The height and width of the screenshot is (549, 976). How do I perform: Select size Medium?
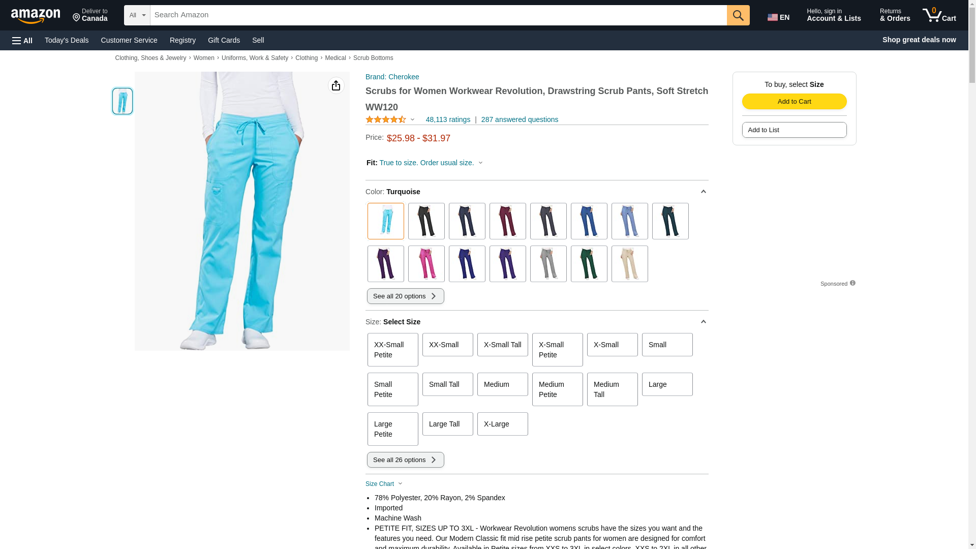coord(502,384)
